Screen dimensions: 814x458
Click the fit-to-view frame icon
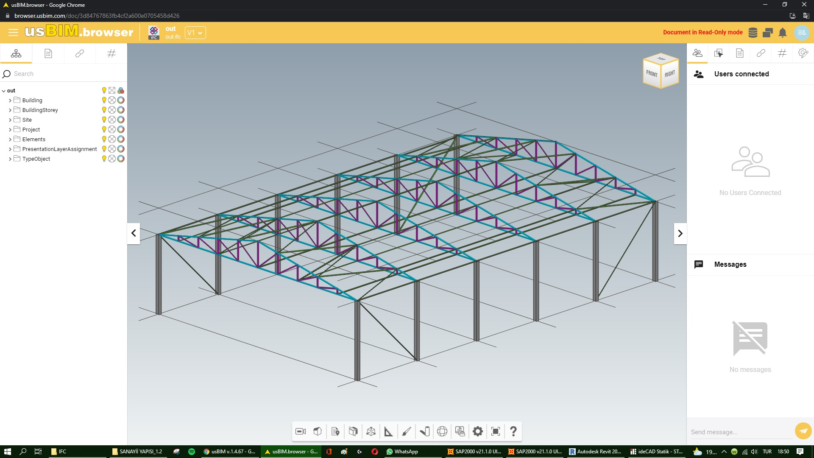pyautogui.click(x=496, y=431)
